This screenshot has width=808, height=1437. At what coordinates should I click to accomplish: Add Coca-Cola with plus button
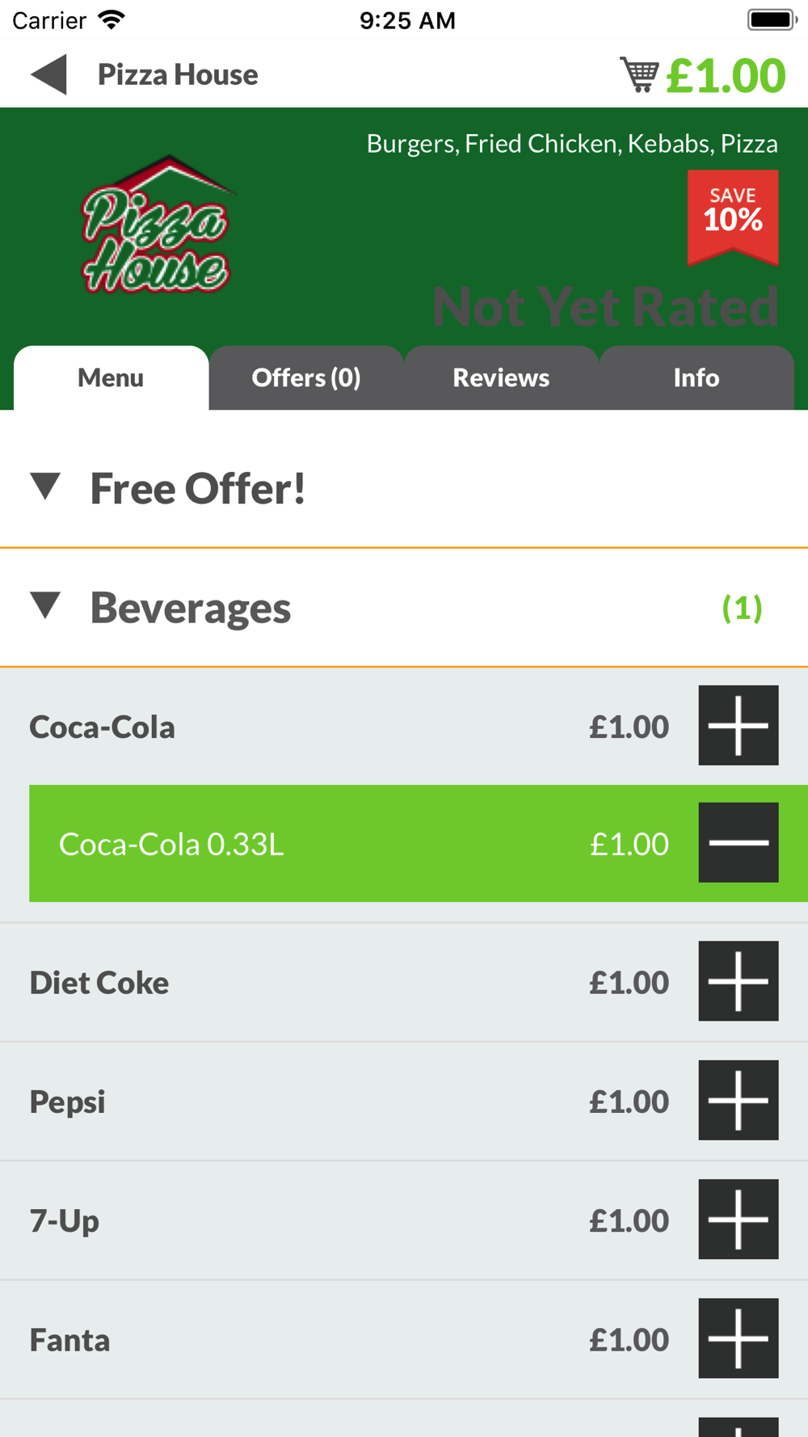738,725
